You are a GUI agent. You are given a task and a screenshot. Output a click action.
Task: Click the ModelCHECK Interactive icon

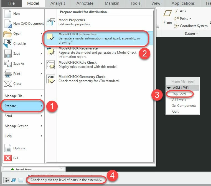pos(50,37)
